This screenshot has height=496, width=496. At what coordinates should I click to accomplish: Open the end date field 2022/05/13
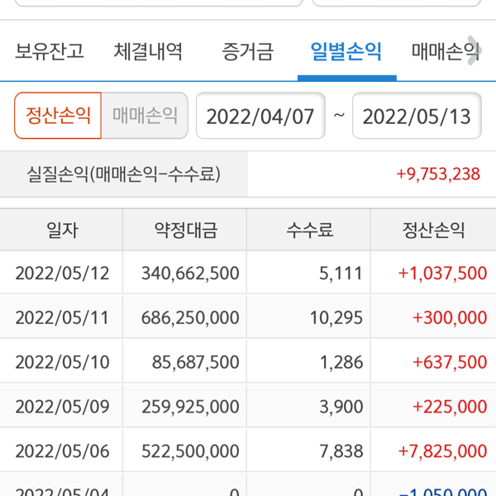(417, 116)
